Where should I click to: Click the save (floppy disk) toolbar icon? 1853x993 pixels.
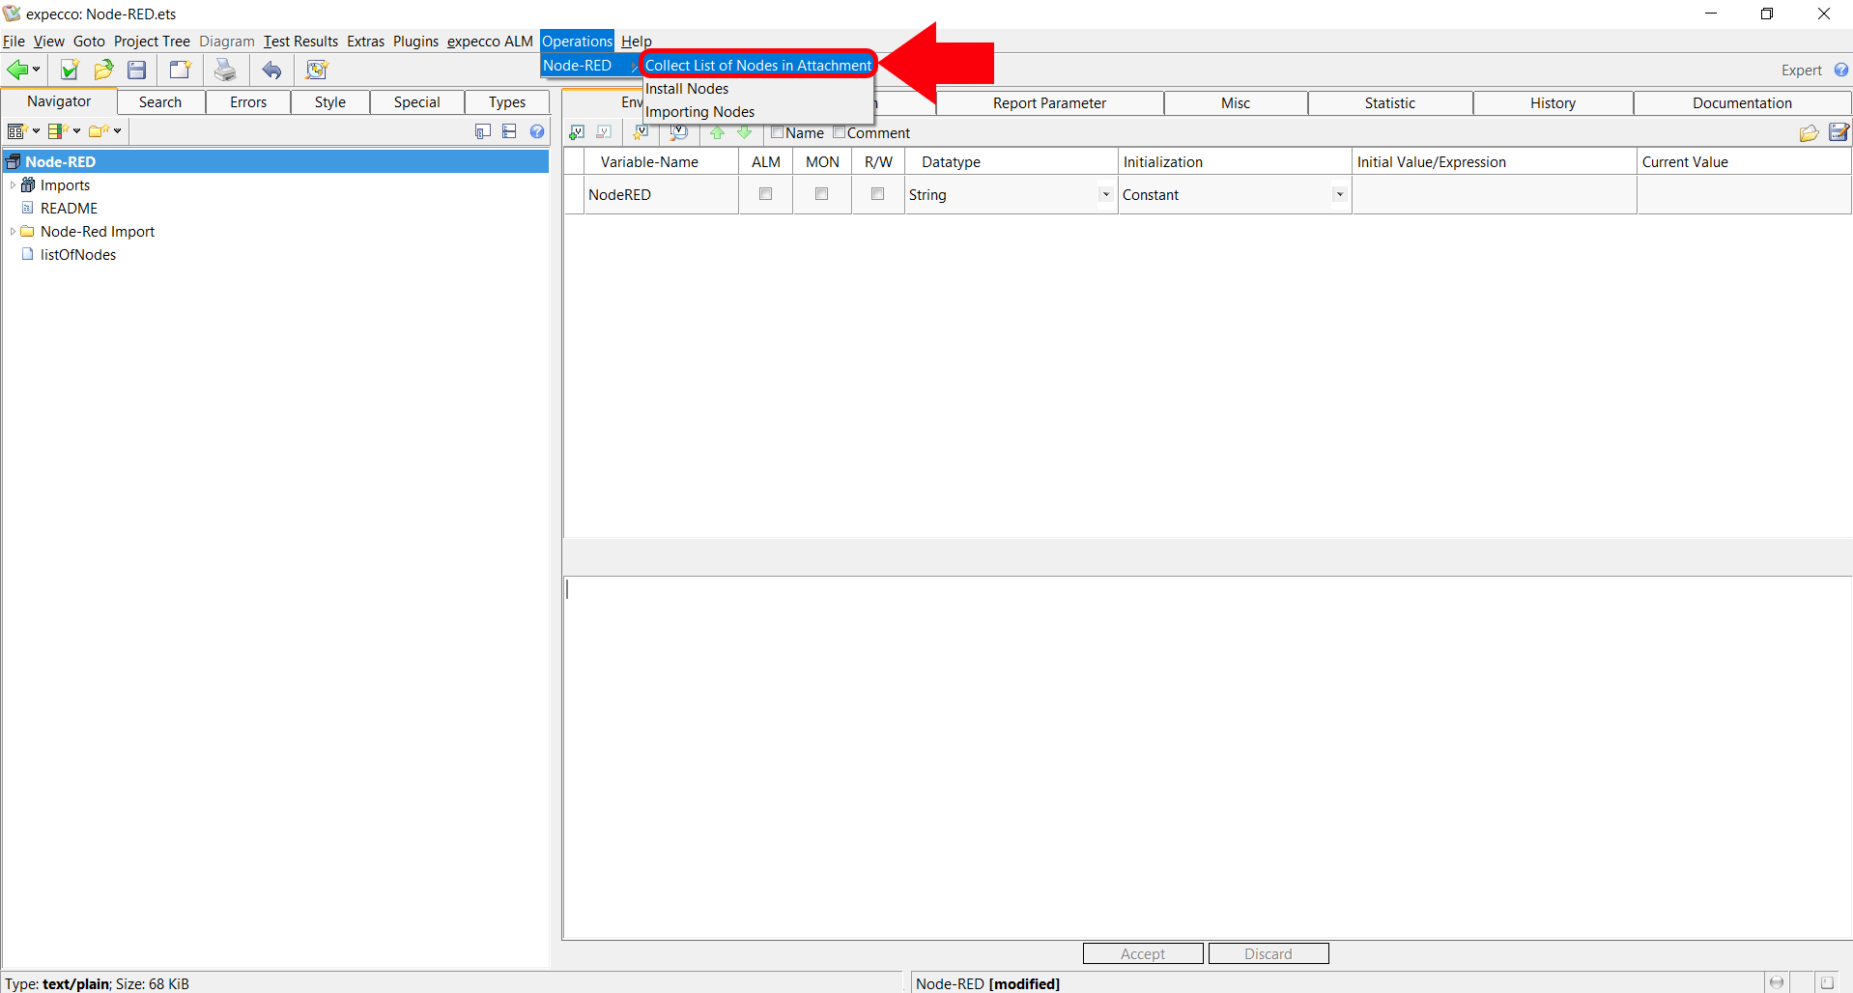[x=137, y=70]
